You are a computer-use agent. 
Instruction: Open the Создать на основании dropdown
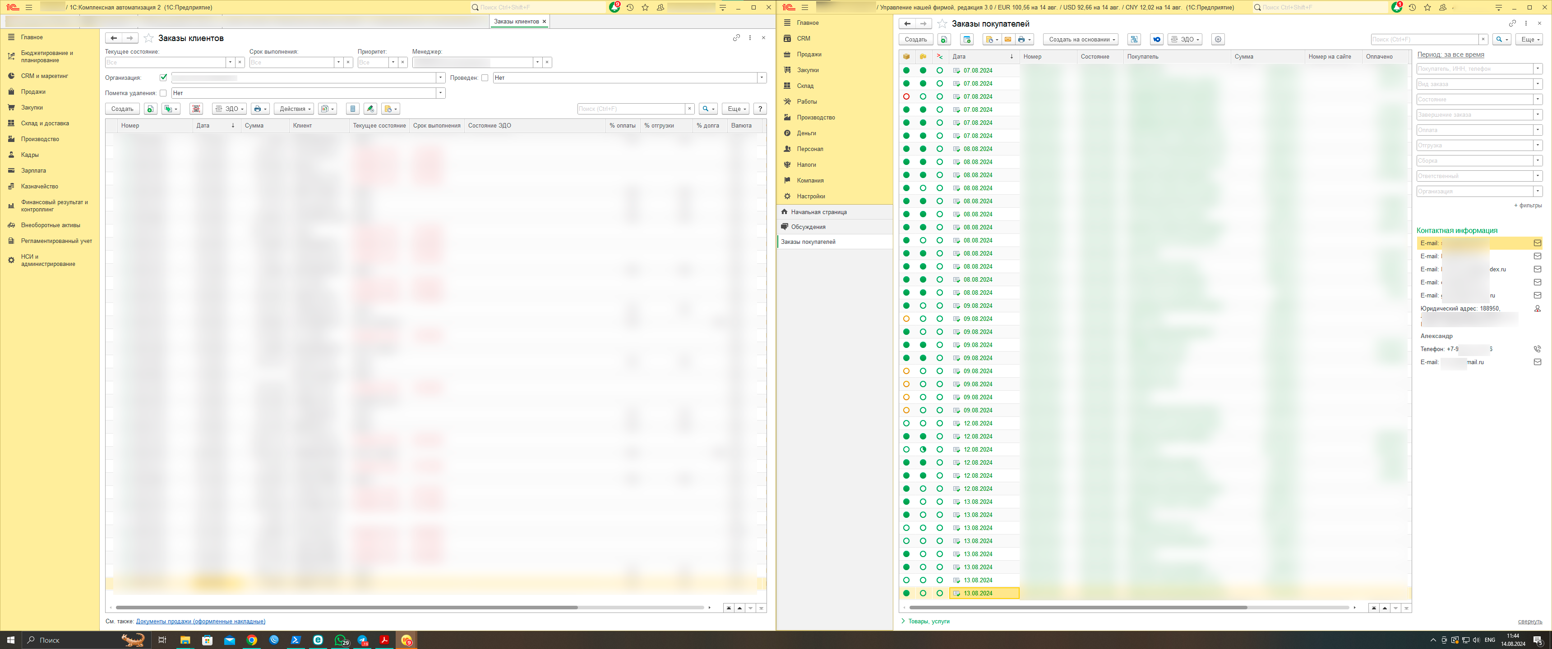[1081, 40]
